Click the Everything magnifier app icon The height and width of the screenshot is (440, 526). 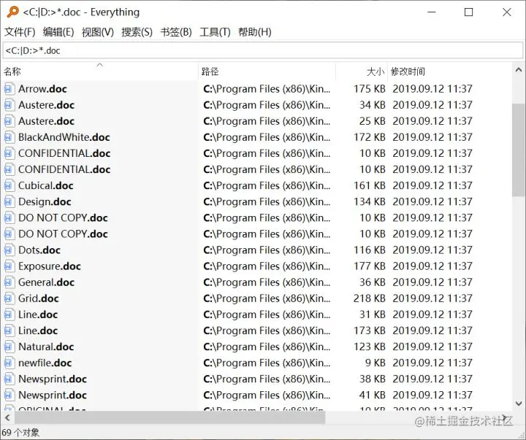(x=12, y=12)
